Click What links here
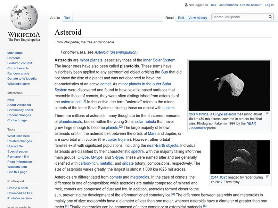Screen dimensions: 278x208 (18, 136)
